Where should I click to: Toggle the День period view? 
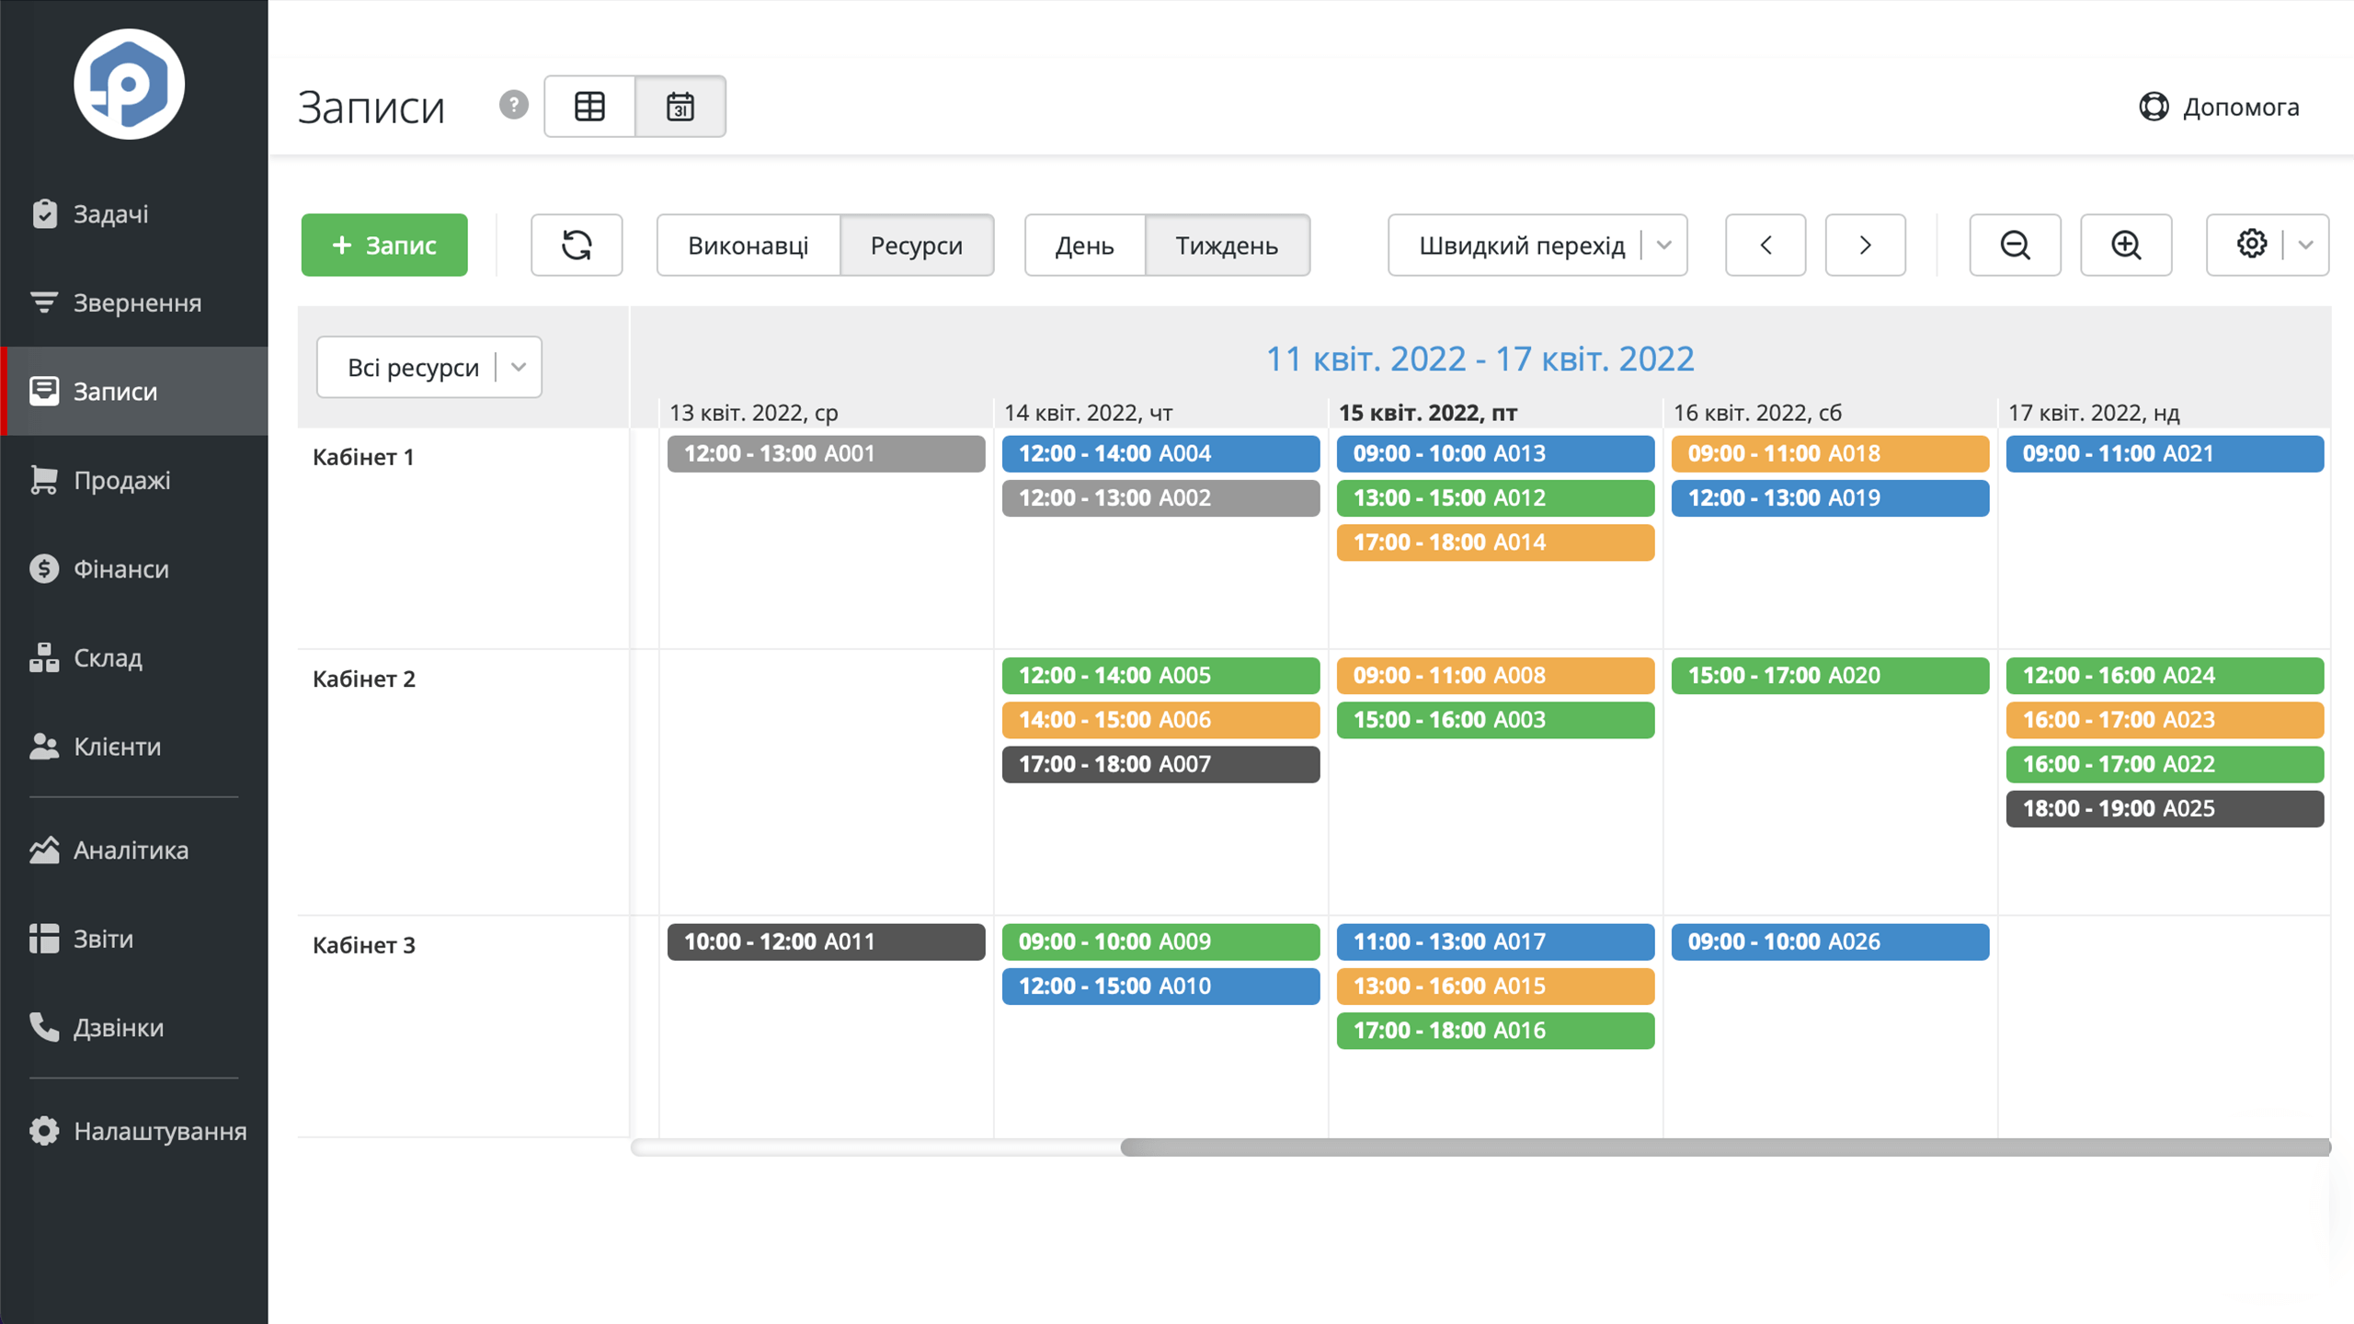pyautogui.click(x=1085, y=245)
